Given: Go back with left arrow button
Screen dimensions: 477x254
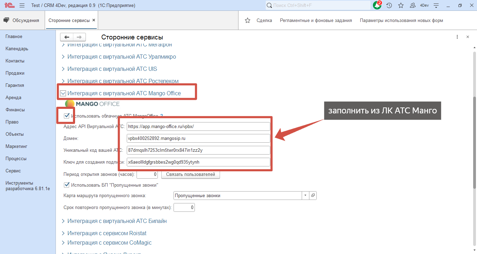Looking at the screenshot, I should pyautogui.click(x=66, y=37).
